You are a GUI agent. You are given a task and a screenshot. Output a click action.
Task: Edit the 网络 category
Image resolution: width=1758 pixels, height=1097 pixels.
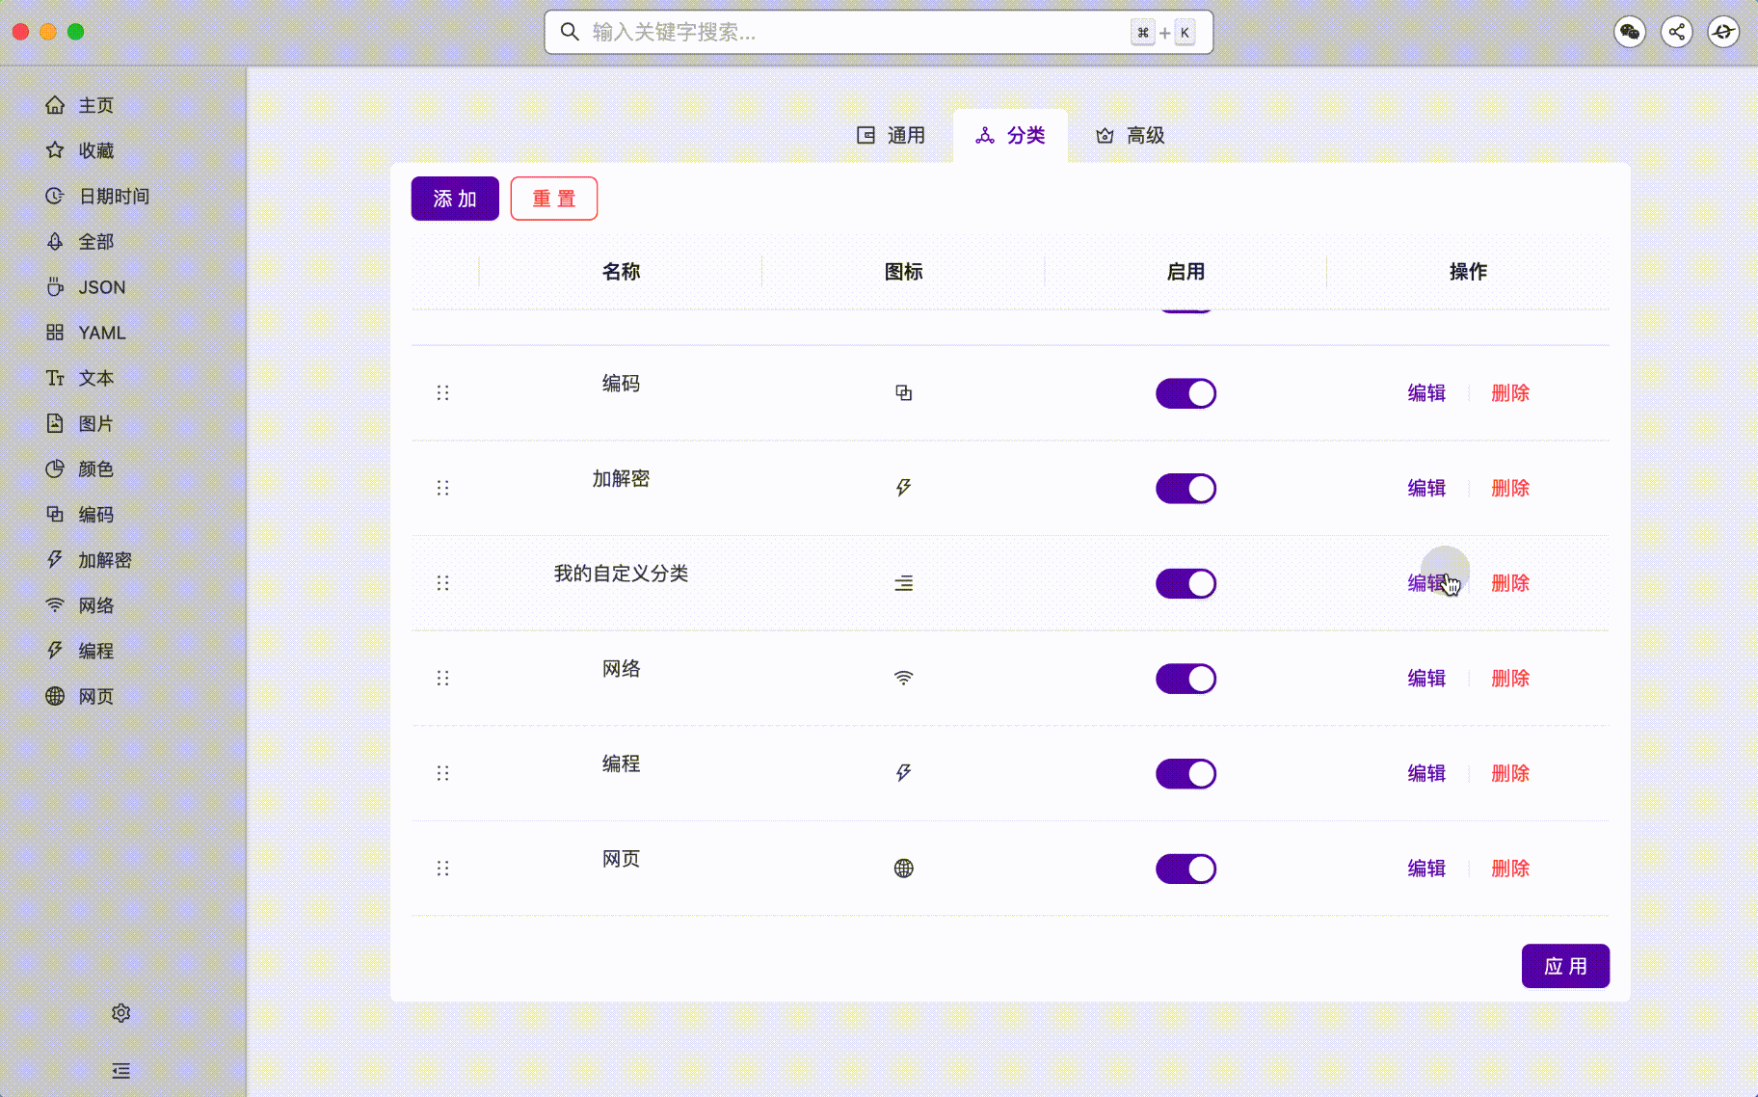tap(1426, 679)
